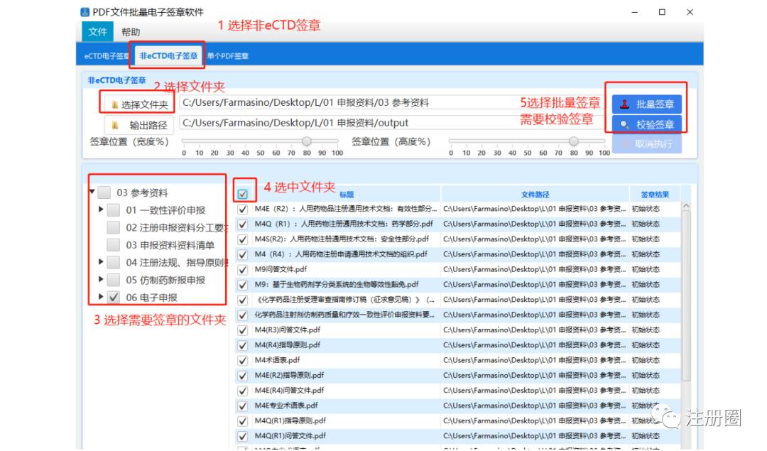767x451 pixels.
Task: Uncheck the M4E (R2) file checkbox
Action: click(243, 208)
